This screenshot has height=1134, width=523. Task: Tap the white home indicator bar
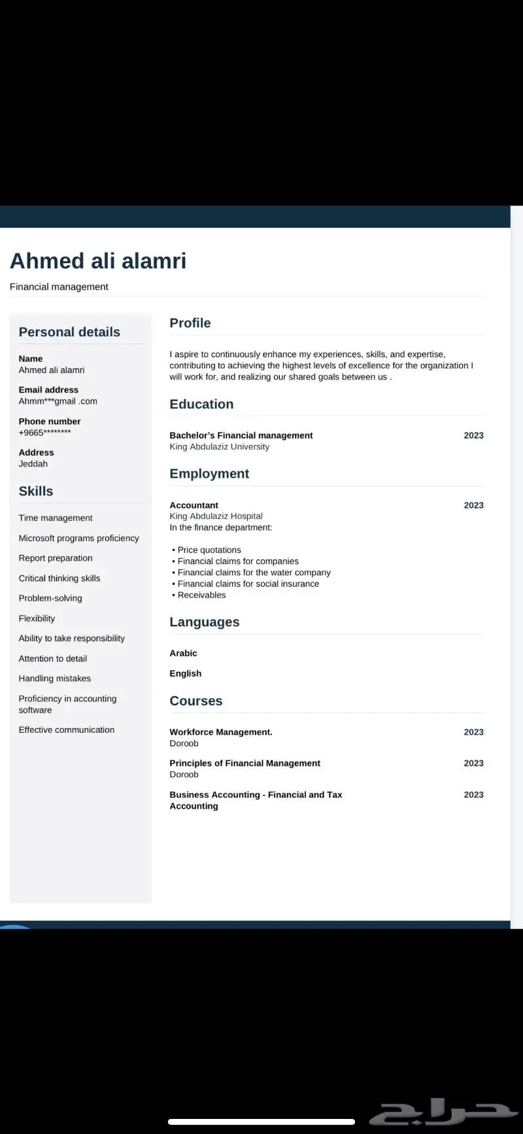[261, 1122]
